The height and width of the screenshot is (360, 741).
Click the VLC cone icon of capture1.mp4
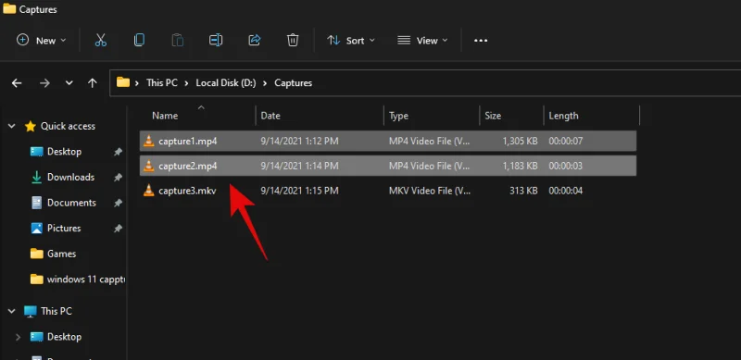tap(149, 141)
